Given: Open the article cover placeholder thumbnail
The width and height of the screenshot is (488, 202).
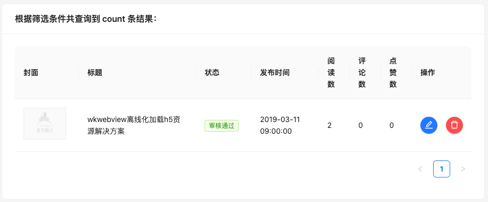Looking at the screenshot, I should point(45,124).
